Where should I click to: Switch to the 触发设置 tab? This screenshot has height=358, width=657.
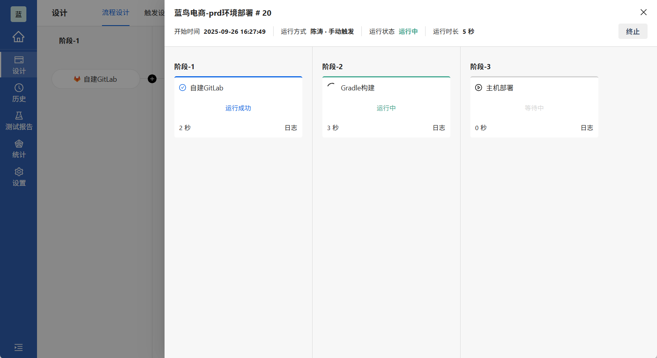point(155,13)
